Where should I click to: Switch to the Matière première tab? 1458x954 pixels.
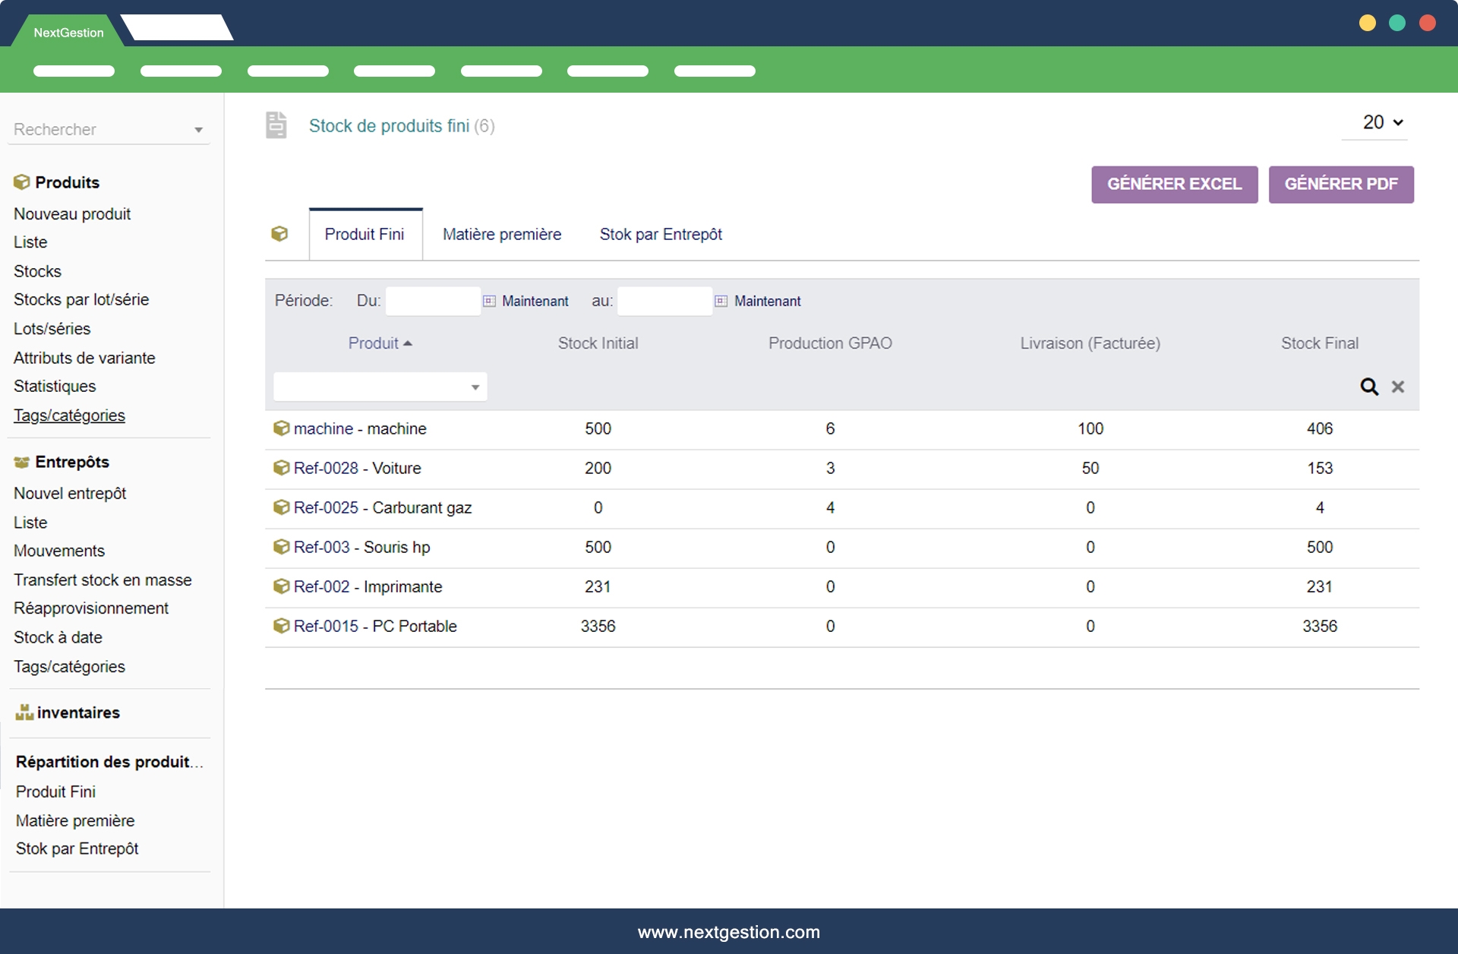[x=501, y=235]
